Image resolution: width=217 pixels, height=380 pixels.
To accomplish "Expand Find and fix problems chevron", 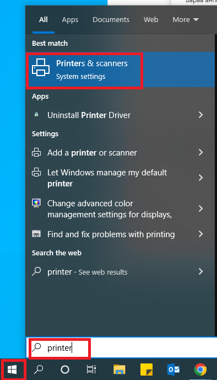I will click(x=200, y=234).
